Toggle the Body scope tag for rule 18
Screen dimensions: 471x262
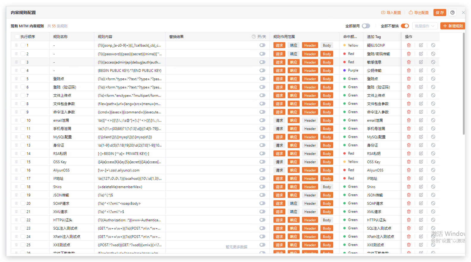pos(327,187)
